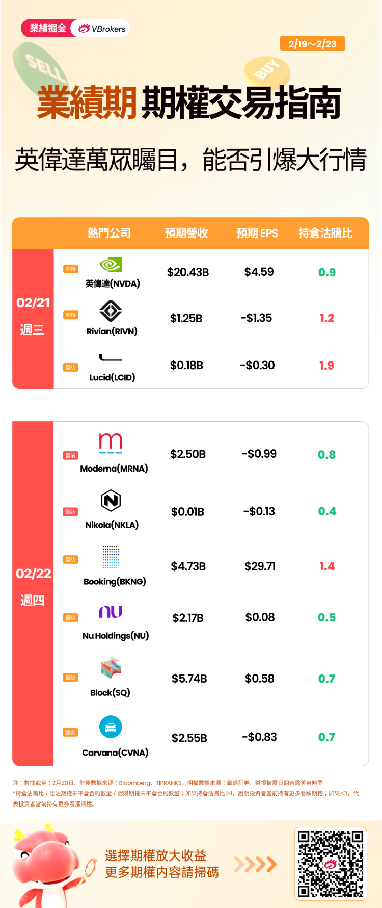Click the 盤後 tag beside Booking
The height and width of the screenshot is (908, 382).
[x=71, y=560]
